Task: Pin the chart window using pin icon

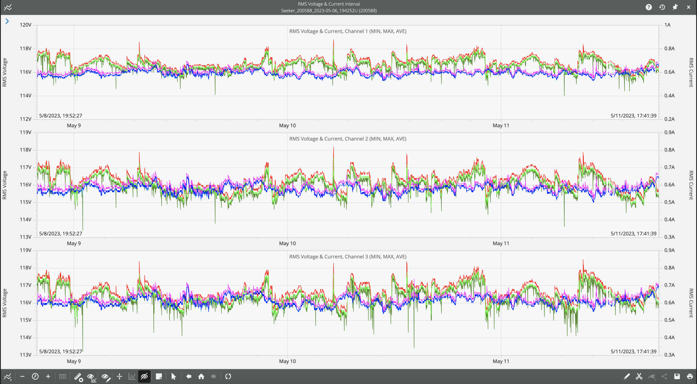Action: pyautogui.click(x=675, y=7)
